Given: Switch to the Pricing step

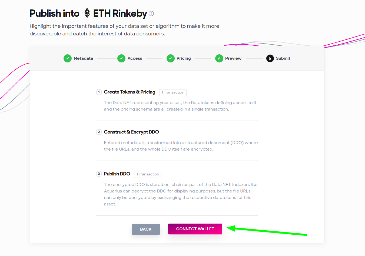Looking at the screenshot, I should pyautogui.click(x=184, y=58).
